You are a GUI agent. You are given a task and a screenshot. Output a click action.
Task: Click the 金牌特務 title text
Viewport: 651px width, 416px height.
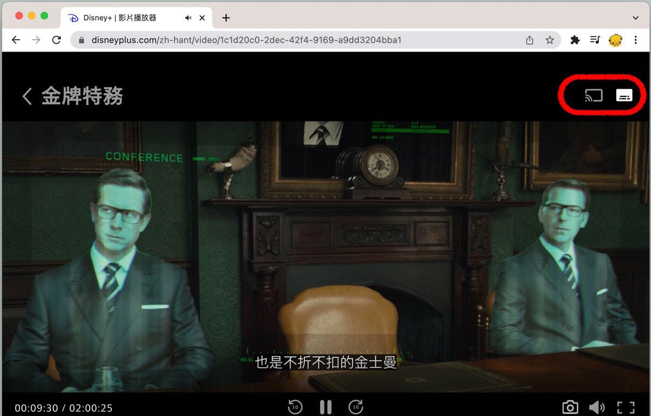[x=82, y=97]
